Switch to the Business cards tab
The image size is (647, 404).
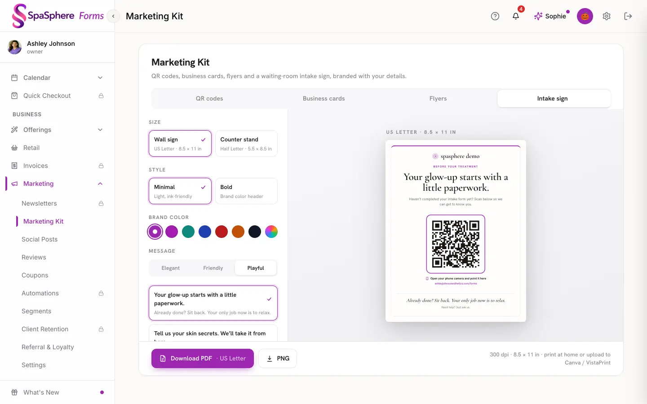(x=323, y=98)
